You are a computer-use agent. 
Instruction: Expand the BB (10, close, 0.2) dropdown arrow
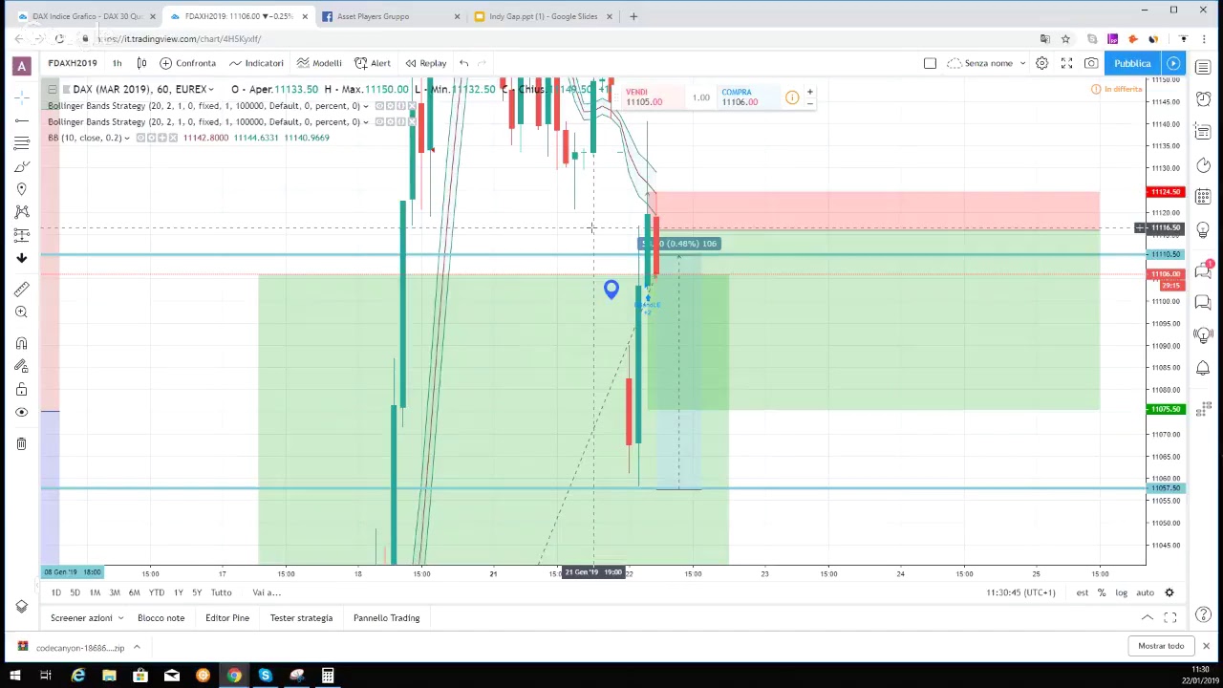(x=127, y=138)
